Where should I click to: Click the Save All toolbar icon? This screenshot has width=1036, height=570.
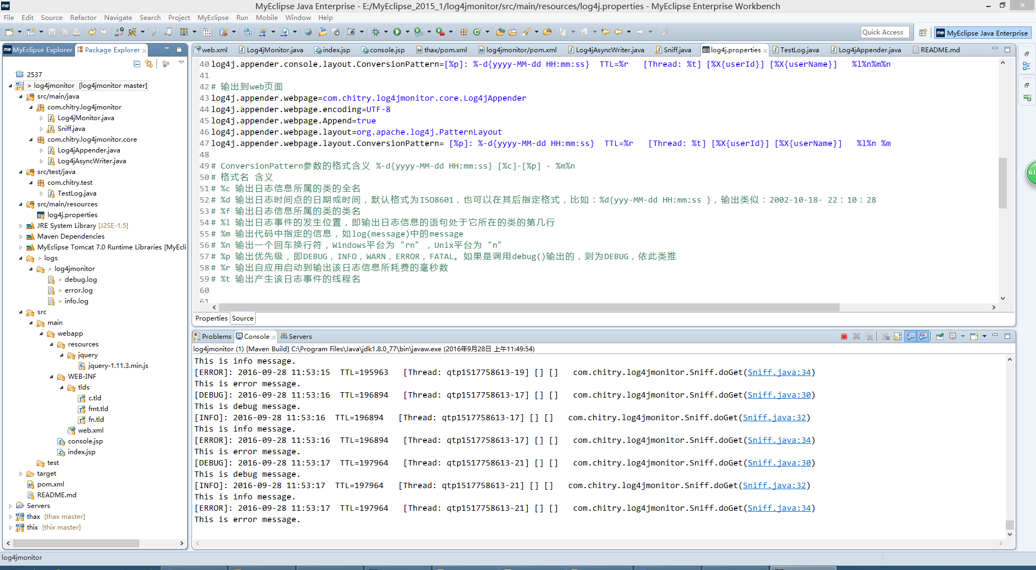(x=64, y=32)
